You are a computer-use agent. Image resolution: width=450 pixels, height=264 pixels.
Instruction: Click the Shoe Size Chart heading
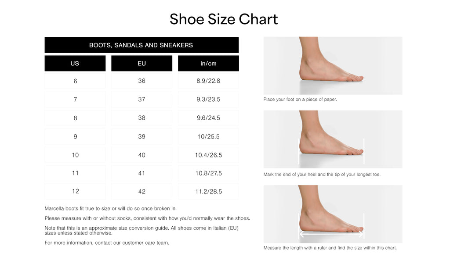pyautogui.click(x=224, y=19)
